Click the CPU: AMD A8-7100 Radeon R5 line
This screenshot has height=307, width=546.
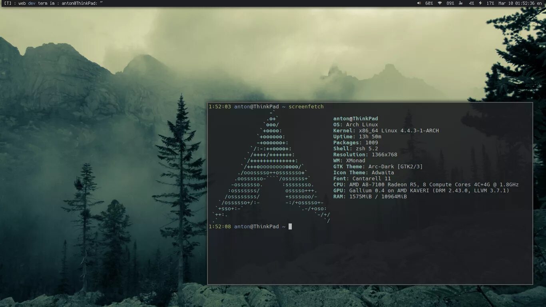(x=426, y=185)
